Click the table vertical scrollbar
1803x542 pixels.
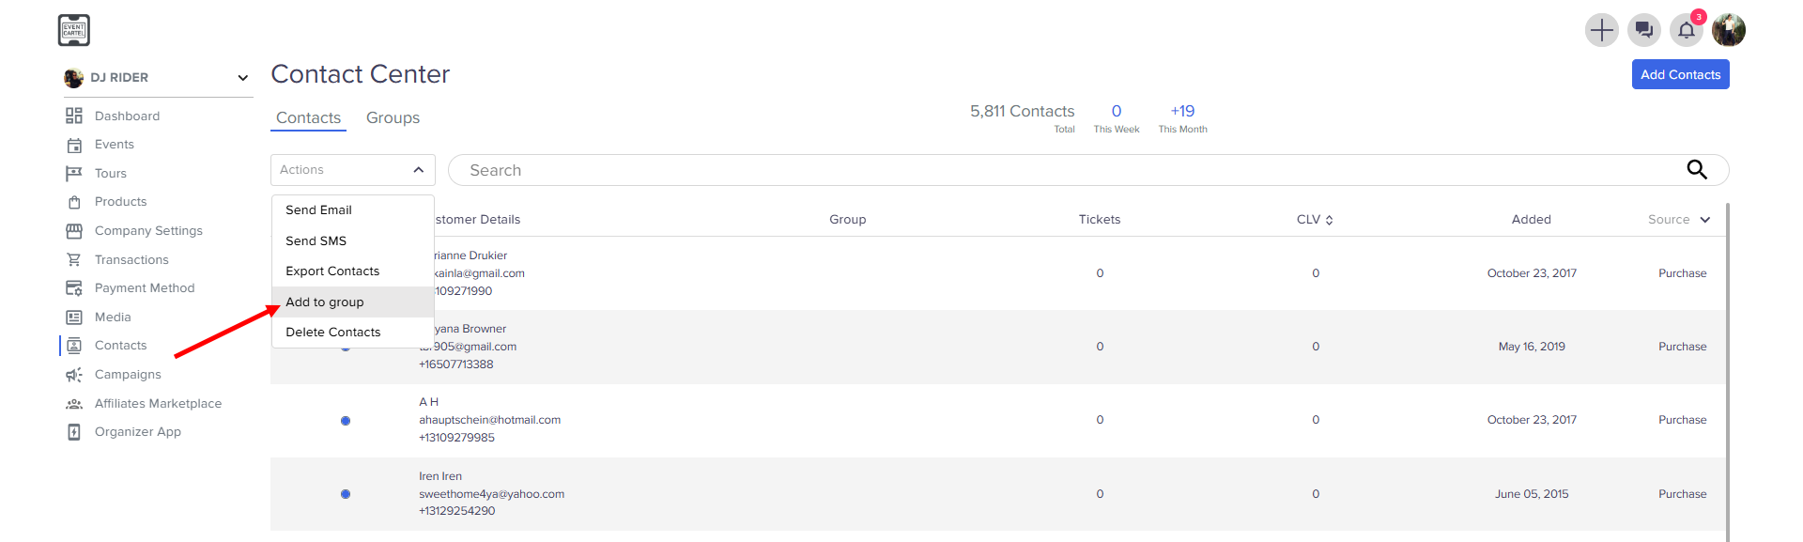pyautogui.click(x=1727, y=372)
